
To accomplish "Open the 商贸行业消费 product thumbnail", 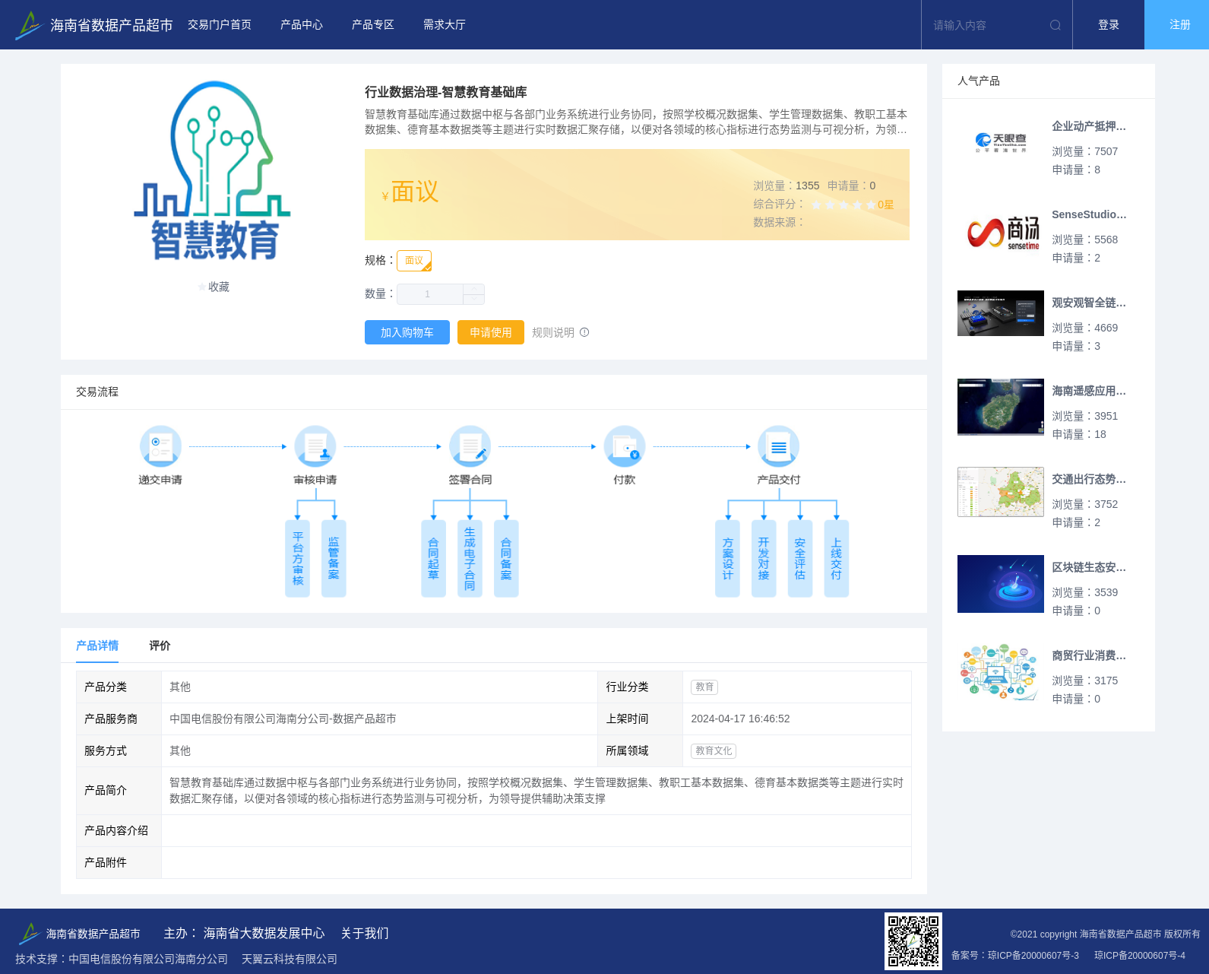I will click(1001, 672).
